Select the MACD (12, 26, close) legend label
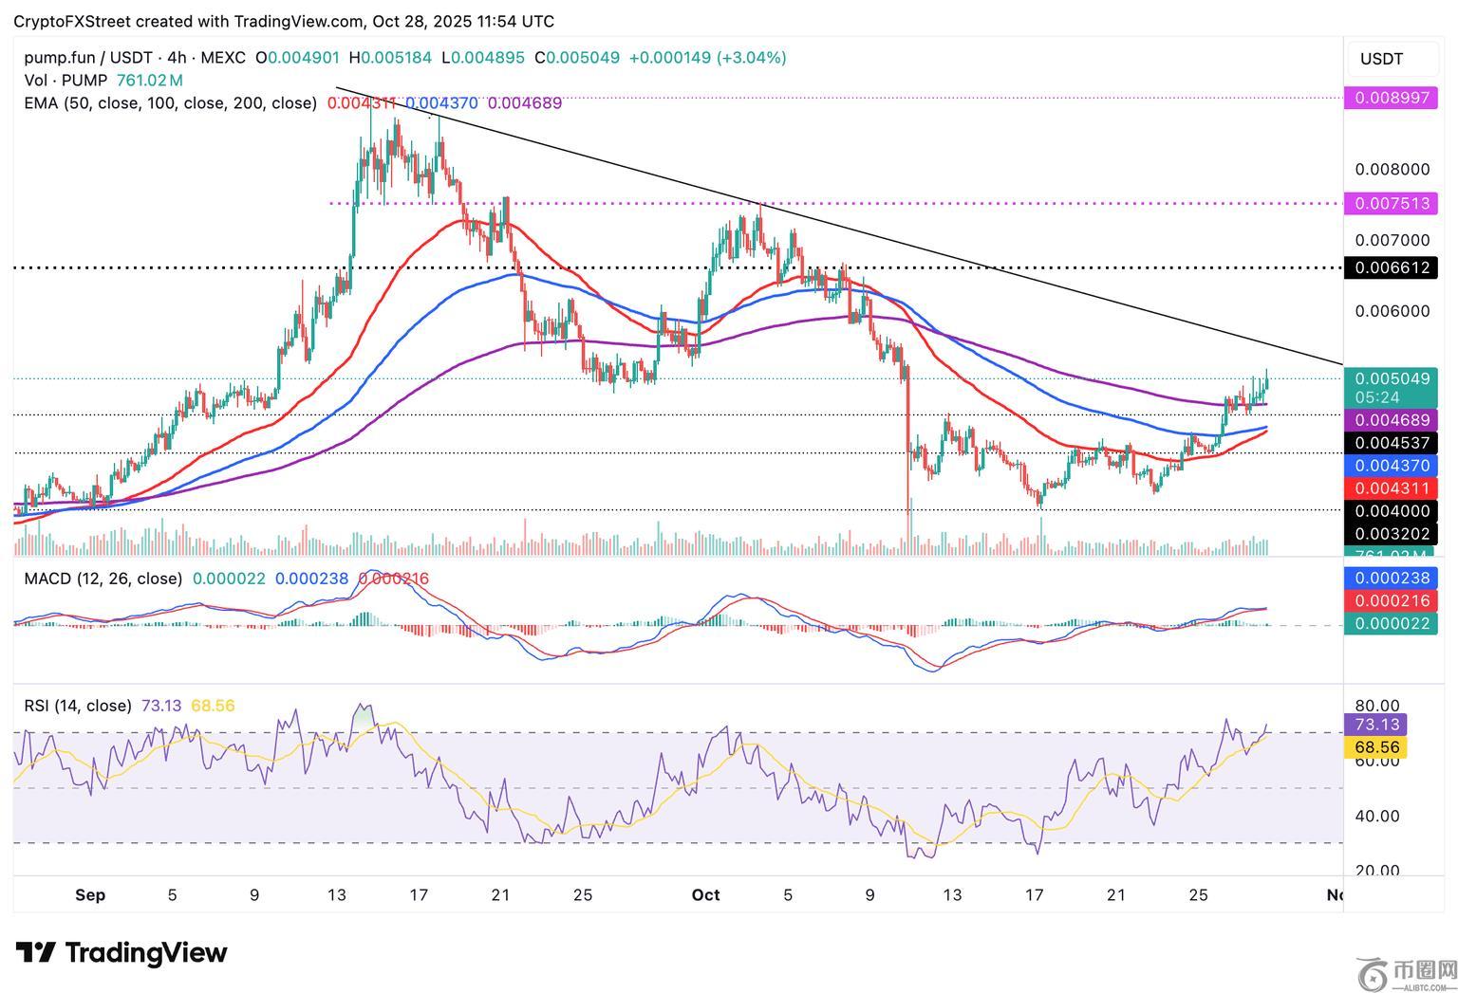1458x993 pixels. (103, 579)
